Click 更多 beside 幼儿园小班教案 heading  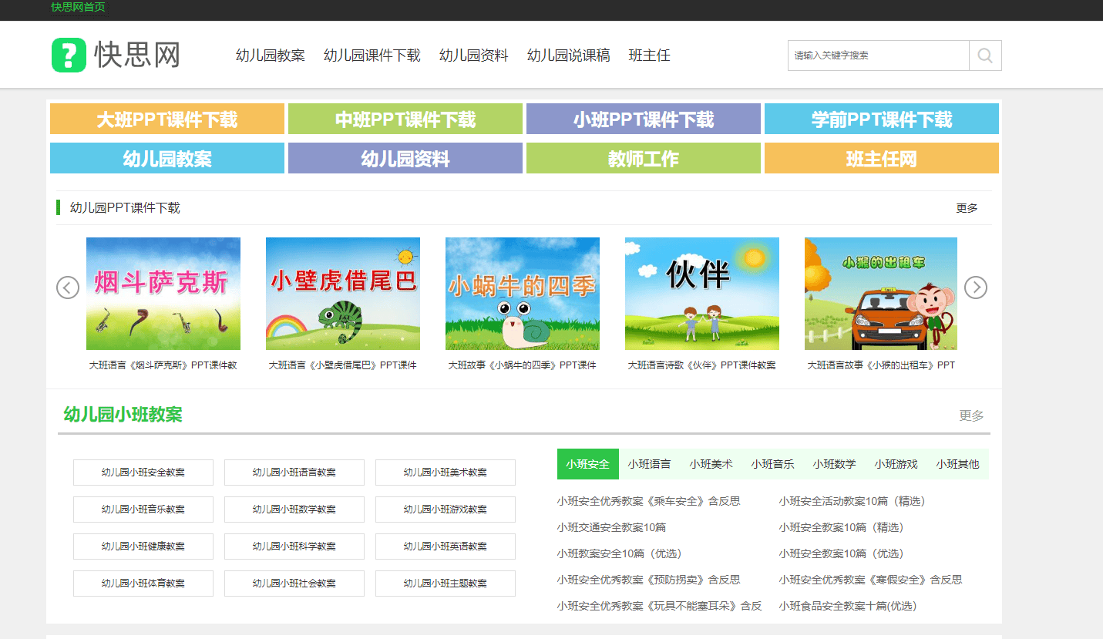point(971,415)
